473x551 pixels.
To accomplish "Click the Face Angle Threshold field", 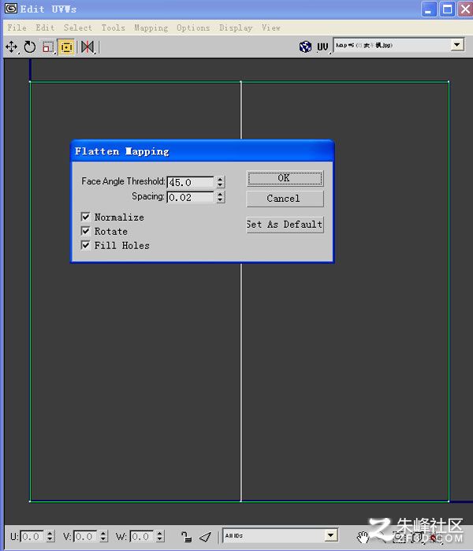I will coord(191,182).
